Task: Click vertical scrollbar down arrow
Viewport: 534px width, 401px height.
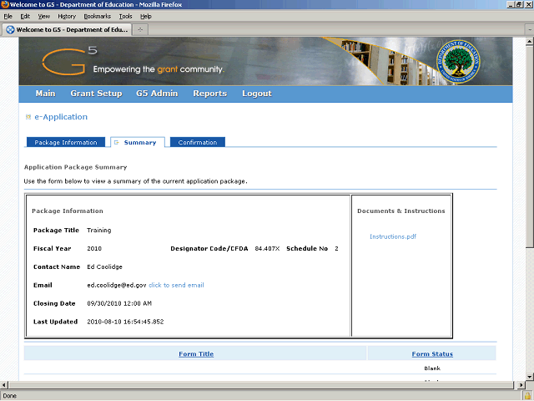Action: [530, 377]
